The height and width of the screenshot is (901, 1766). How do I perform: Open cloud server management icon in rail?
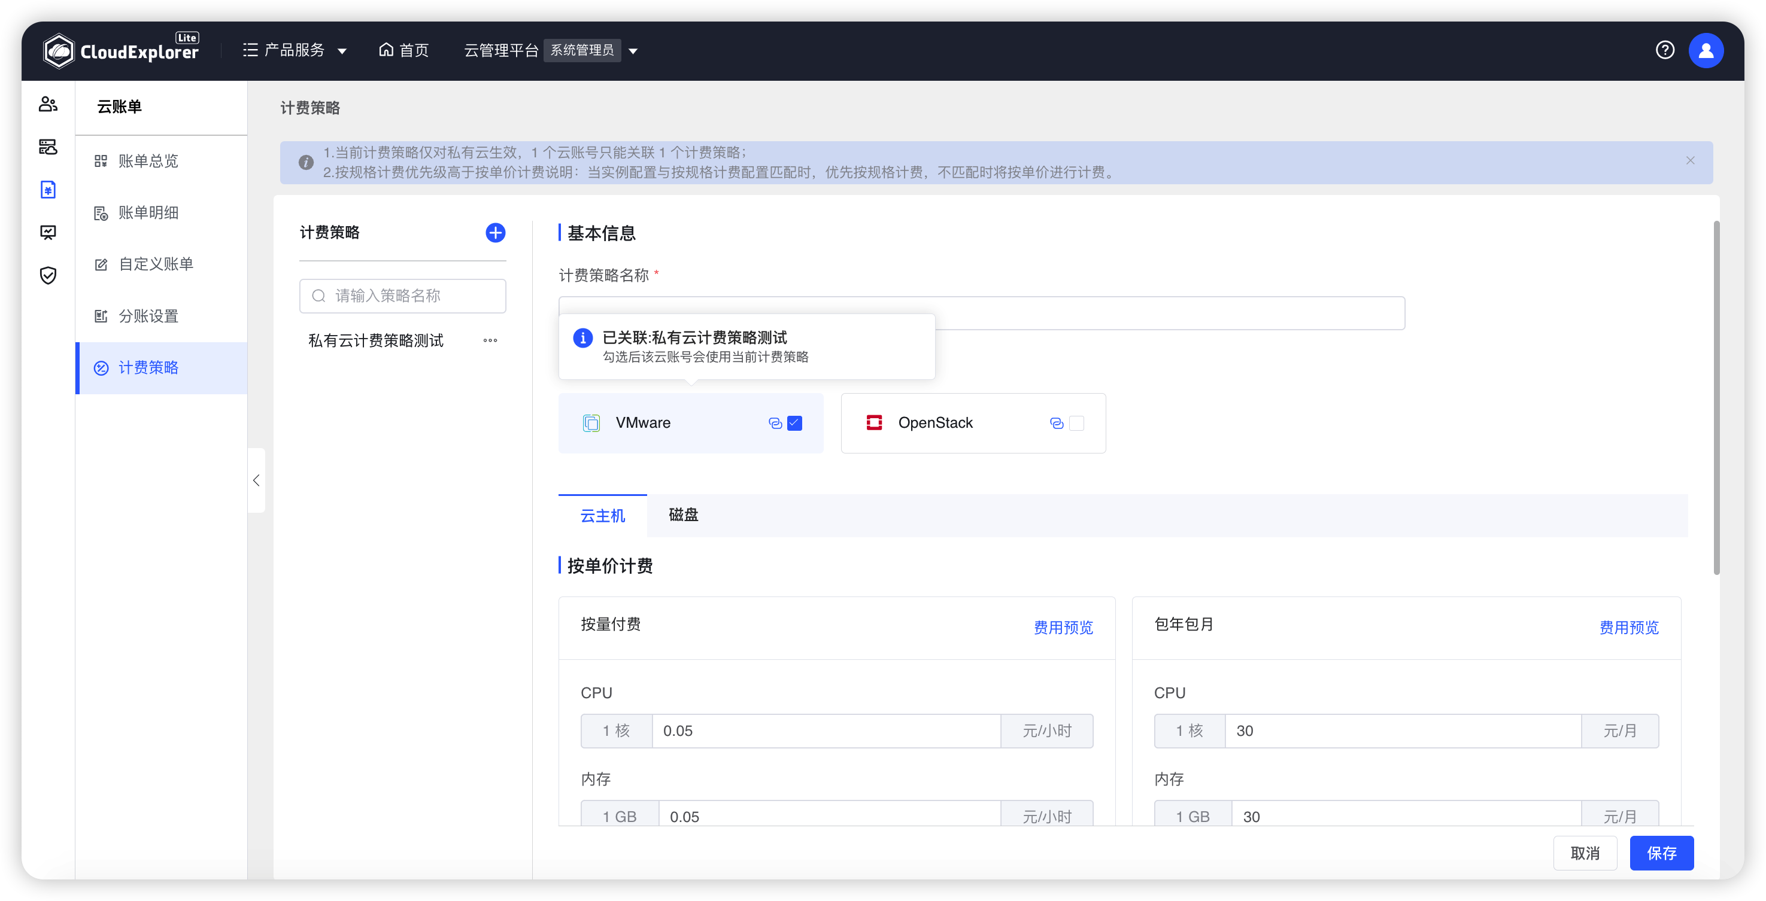[x=48, y=147]
